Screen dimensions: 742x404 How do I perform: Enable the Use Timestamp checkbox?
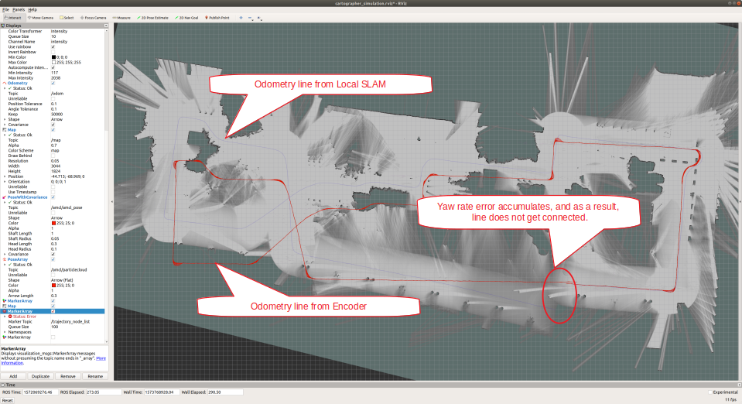(x=53, y=192)
